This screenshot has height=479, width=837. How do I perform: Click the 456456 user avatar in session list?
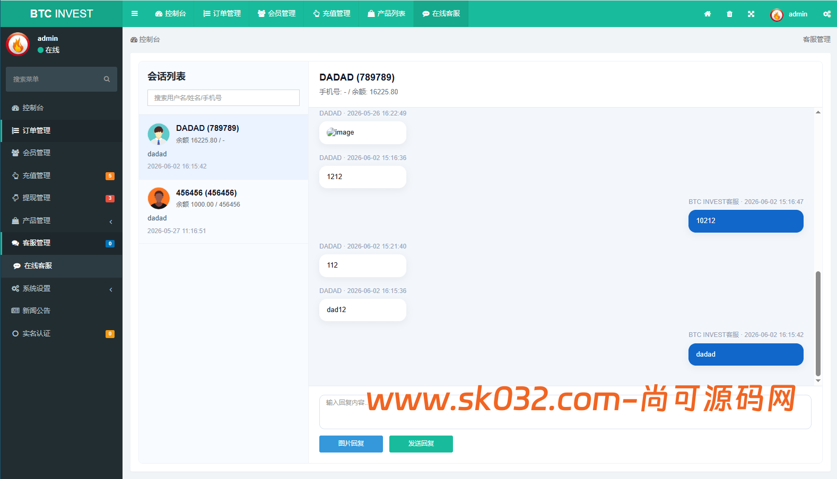tap(159, 199)
